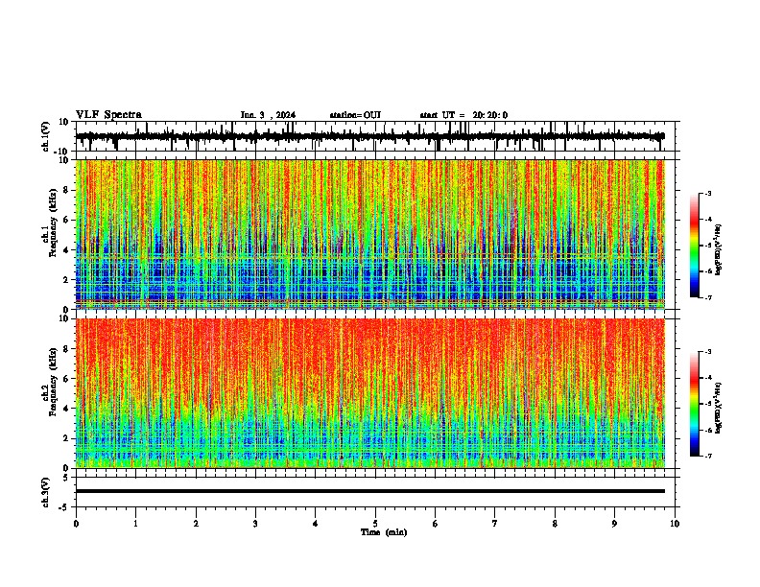Click the '-7' label on ch.2 color scale

pyautogui.click(x=707, y=457)
